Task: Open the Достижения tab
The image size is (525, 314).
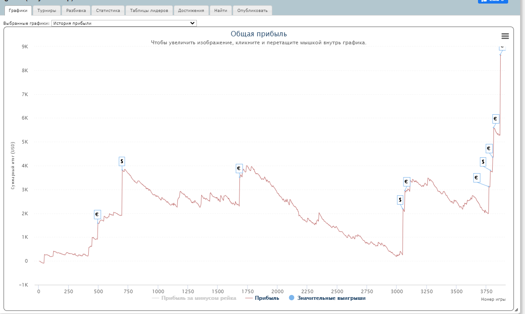Action: coord(191,10)
